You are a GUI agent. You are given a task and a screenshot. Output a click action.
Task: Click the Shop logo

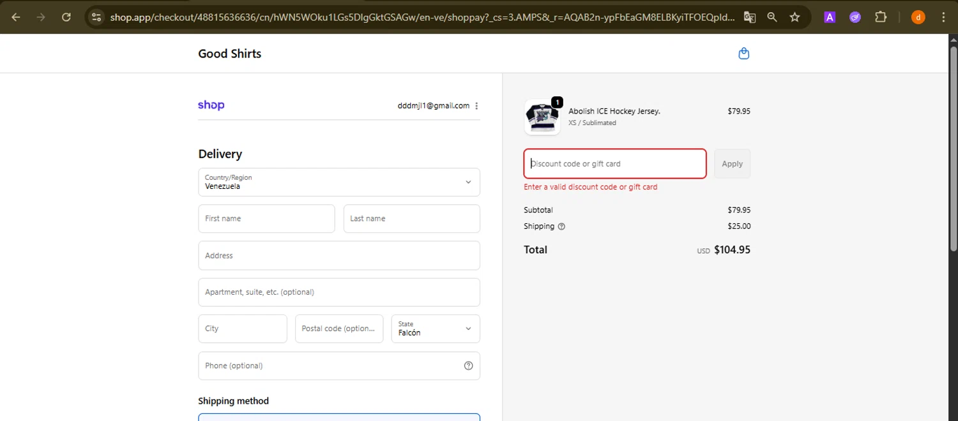(x=211, y=105)
